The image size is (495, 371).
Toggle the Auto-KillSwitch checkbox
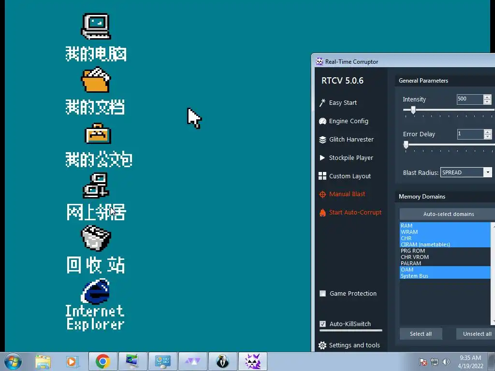pos(322,324)
